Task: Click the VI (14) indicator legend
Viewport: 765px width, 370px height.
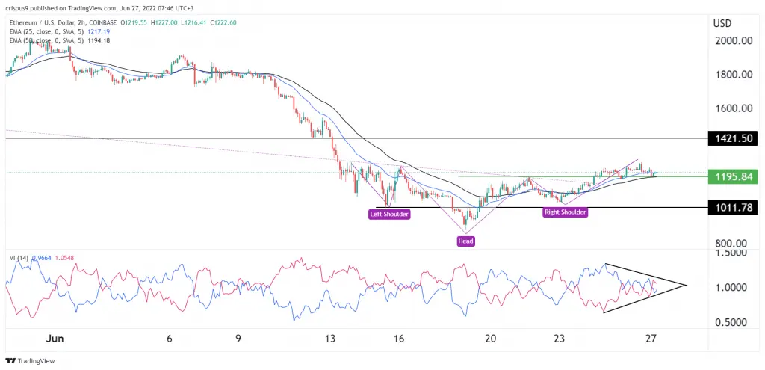Action: 19,257
